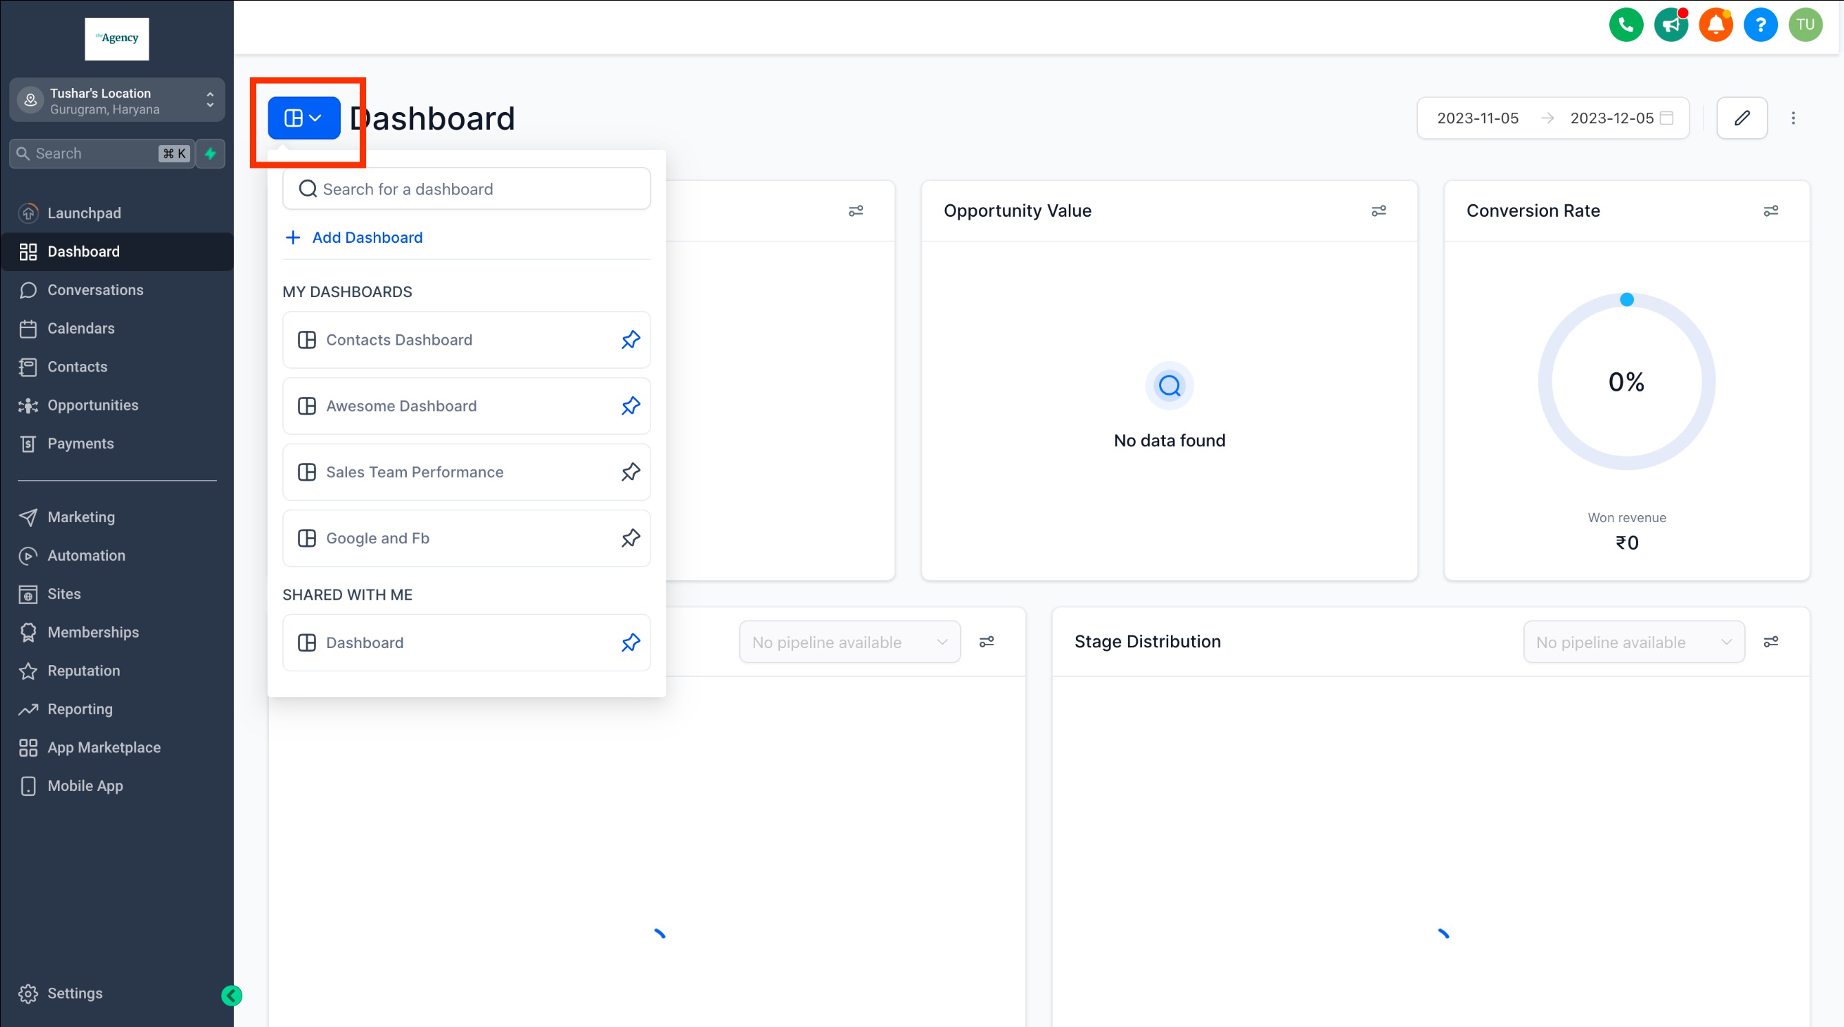This screenshot has width=1844, height=1027.
Task: Click the Search for a dashboard field
Action: coord(467,188)
